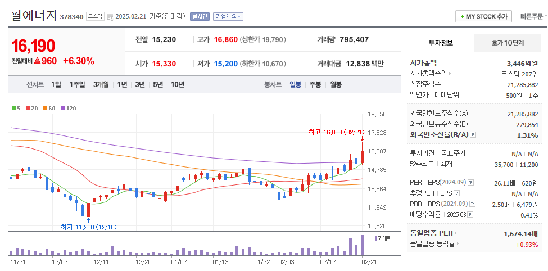Select the 3개월 line chart period
The height and width of the screenshot is (271, 548).
101,84
